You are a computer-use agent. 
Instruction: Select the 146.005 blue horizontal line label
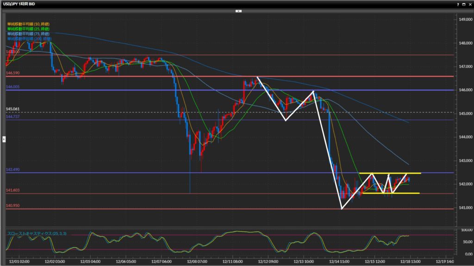(x=12, y=87)
